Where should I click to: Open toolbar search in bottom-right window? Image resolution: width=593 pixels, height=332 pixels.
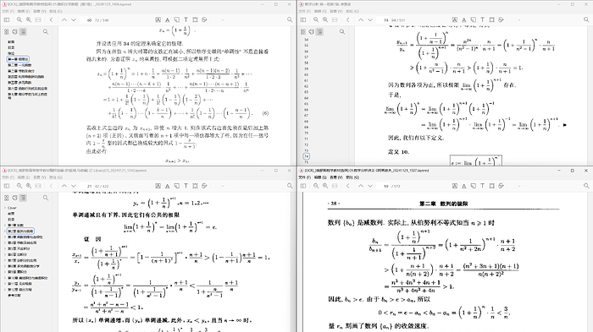(x=586, y=186)
